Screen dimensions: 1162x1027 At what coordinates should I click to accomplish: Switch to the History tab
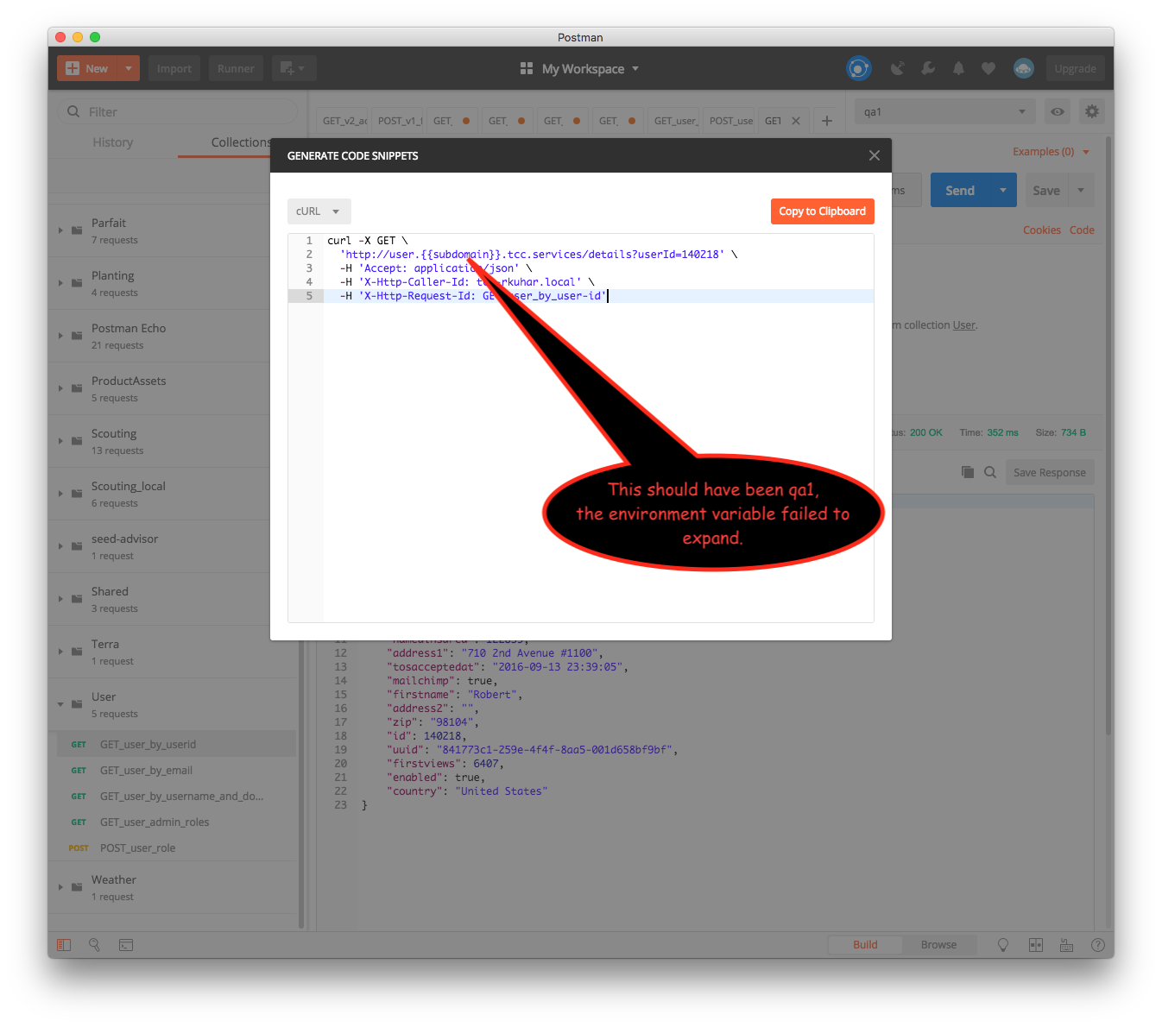[113, 142]
